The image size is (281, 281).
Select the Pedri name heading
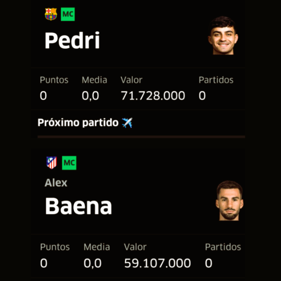point(72,41)
